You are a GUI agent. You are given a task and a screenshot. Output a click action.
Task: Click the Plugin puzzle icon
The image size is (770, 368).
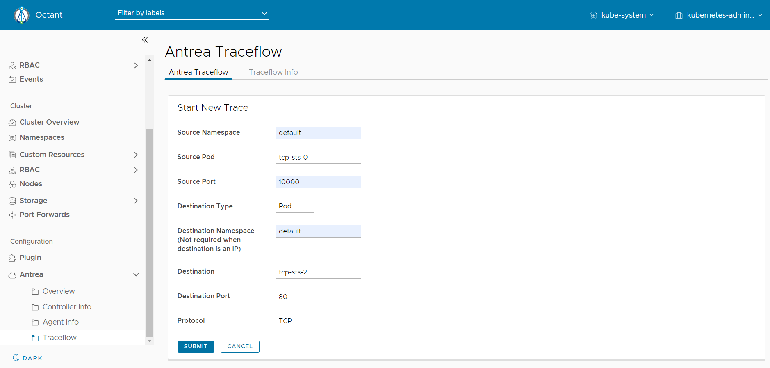[12, 258]
